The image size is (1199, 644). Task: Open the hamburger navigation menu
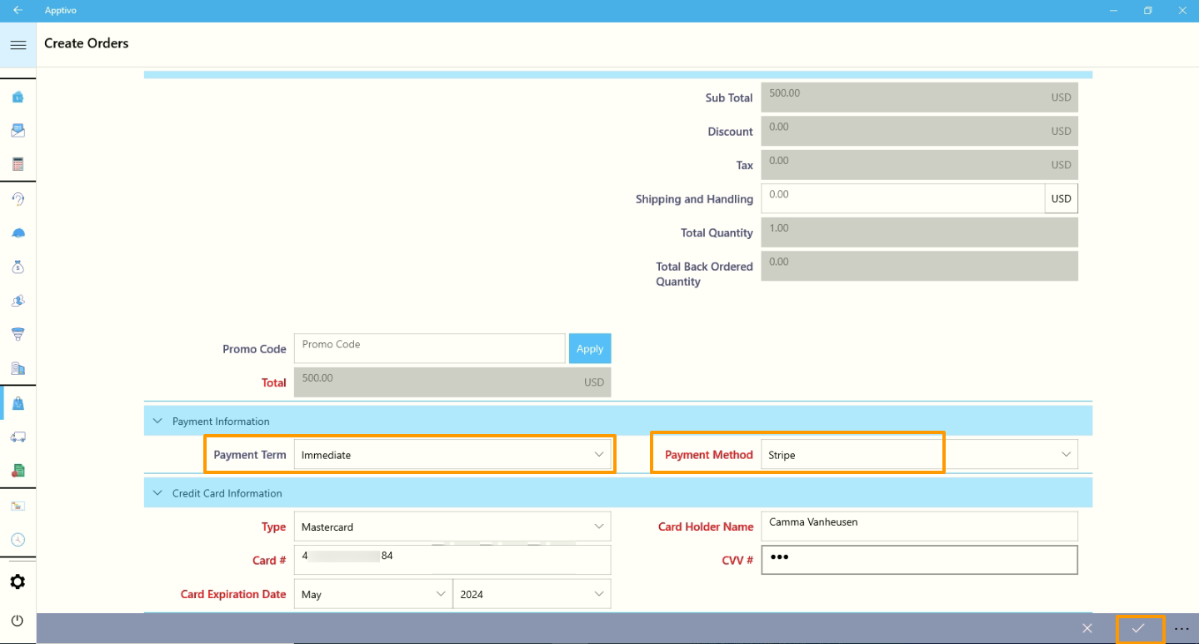[x=17, y=45]
